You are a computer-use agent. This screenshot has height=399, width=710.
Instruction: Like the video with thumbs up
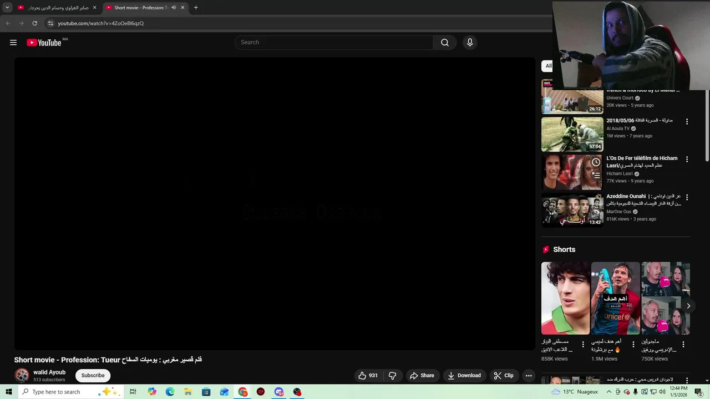(x=368, y=376)
